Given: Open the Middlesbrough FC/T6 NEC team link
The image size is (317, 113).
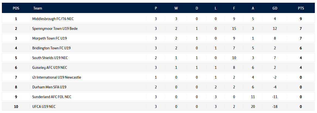Looking at the screenshot, I should click(x=53, y=19).
